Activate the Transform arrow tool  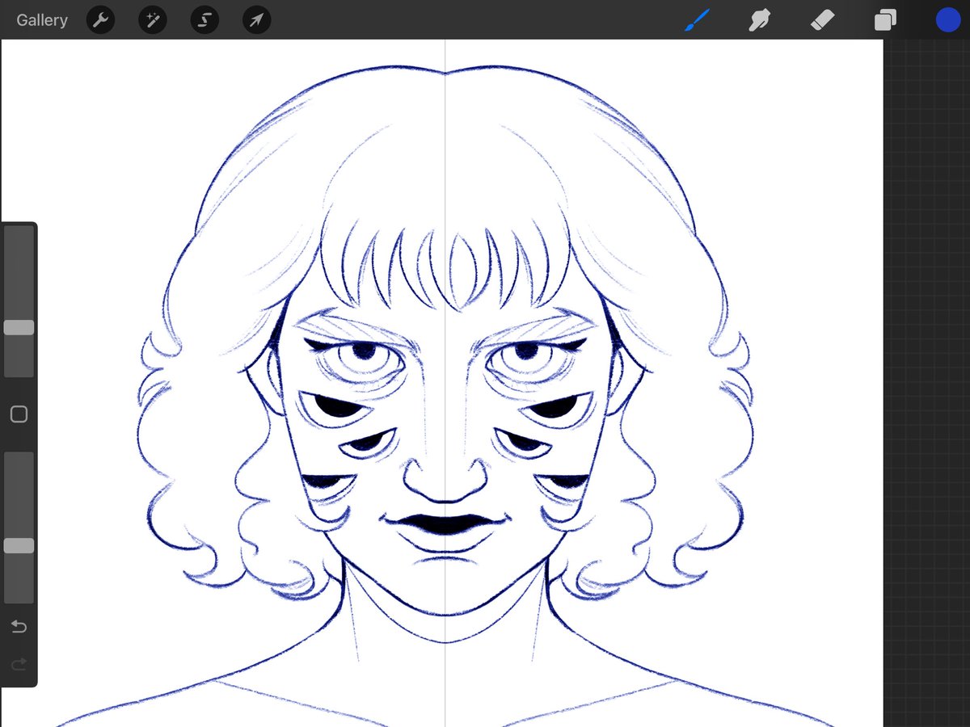click(256, 20)
